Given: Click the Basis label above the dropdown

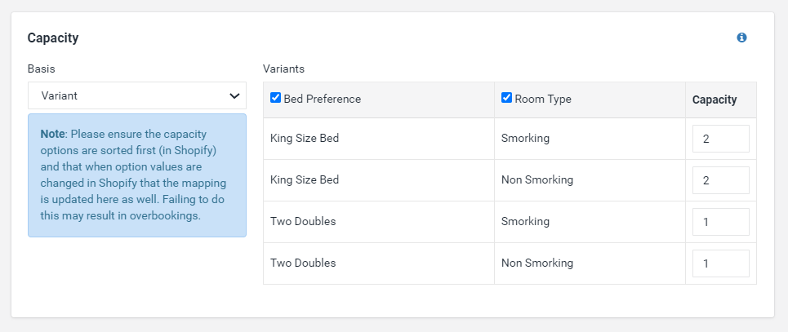Looking at the screenshot, I should coord(41,69).
